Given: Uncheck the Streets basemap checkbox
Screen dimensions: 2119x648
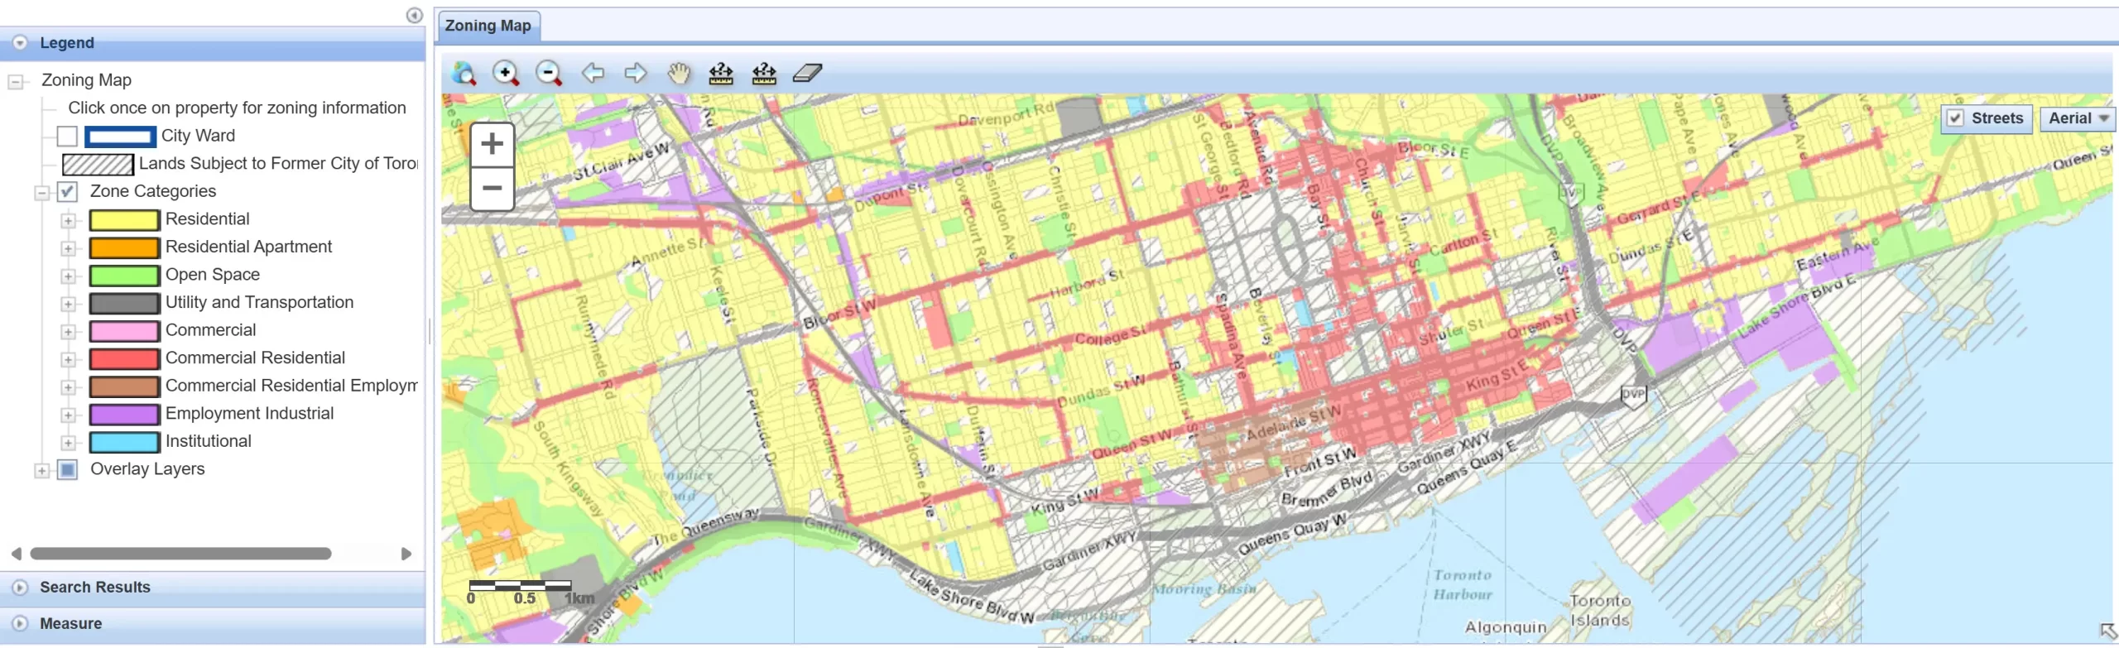Looking at the screenshot, I should tap(1955, 118).
